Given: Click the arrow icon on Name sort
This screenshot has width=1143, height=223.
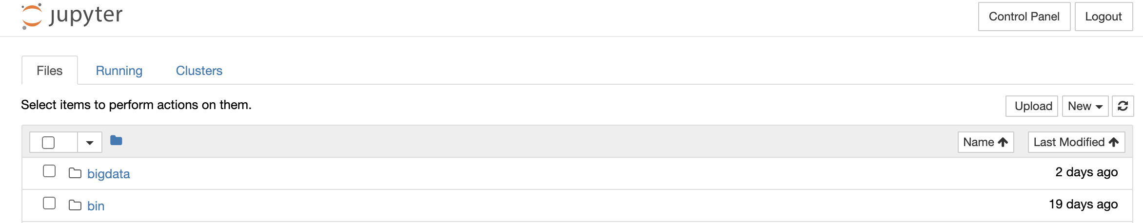Looking at the screenshot, I should 1003,142.
